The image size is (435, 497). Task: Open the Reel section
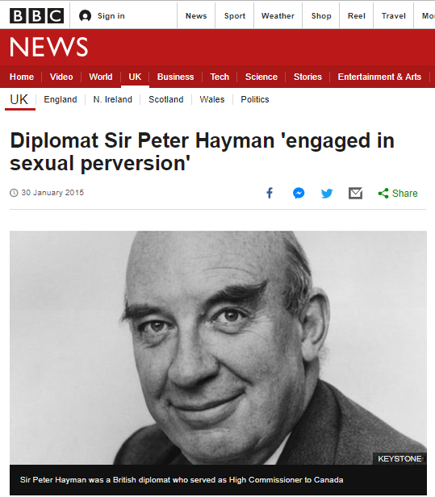click(x=357, y=16)
